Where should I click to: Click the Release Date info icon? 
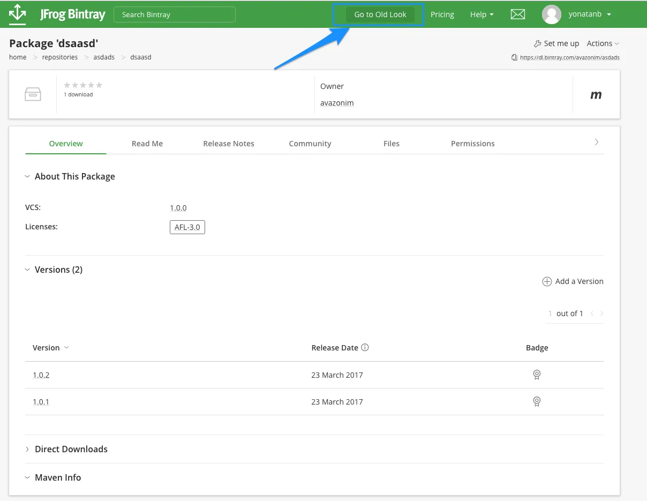365,347
